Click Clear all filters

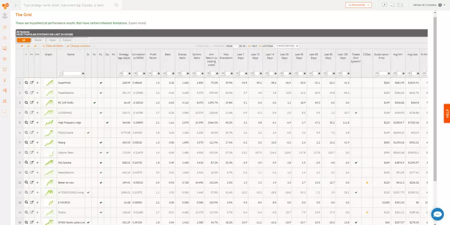click(x=53, y=46)
